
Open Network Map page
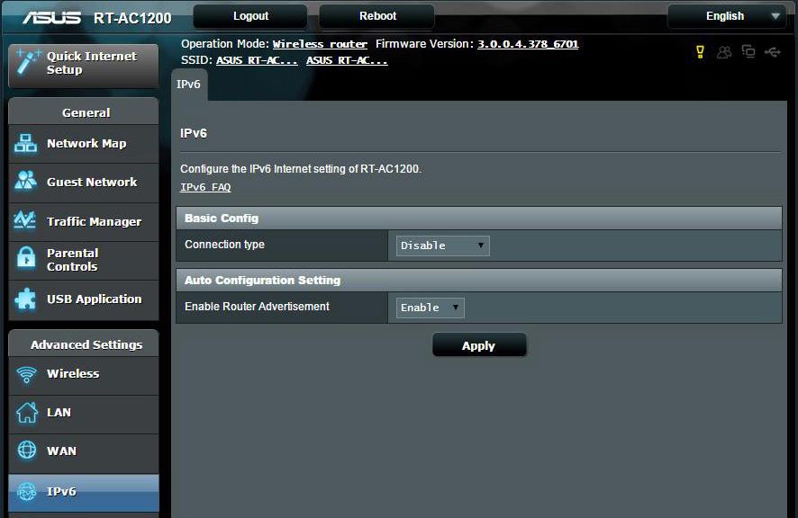[x=84, y=144]
